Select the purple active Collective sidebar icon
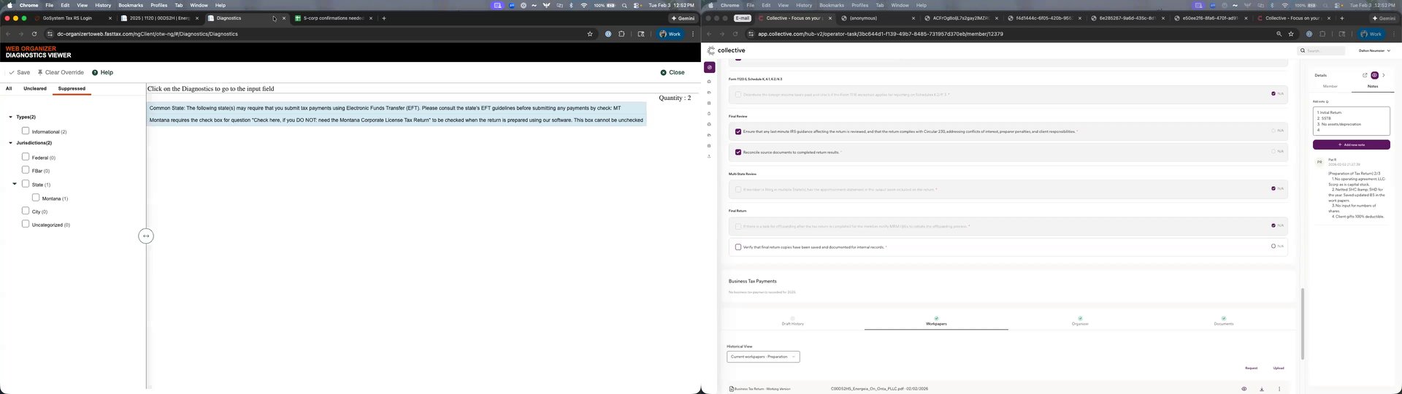Image resolution: width=1402 pixels, height=394 pixels. (x=709, y=67)
